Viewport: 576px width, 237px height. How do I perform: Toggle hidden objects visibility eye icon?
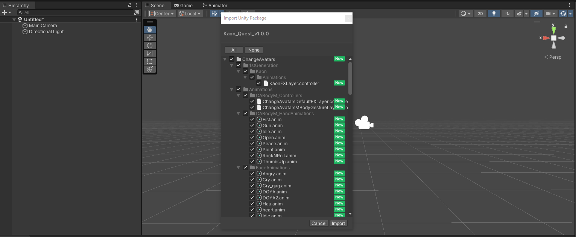click(536, 14)
